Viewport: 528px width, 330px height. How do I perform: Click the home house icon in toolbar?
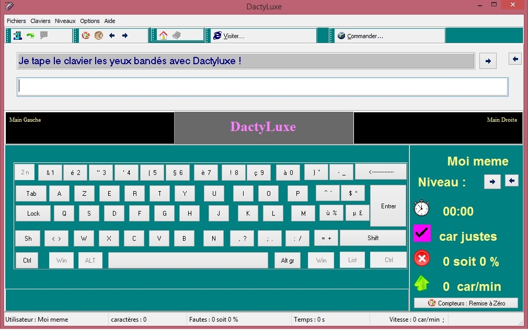163,36
